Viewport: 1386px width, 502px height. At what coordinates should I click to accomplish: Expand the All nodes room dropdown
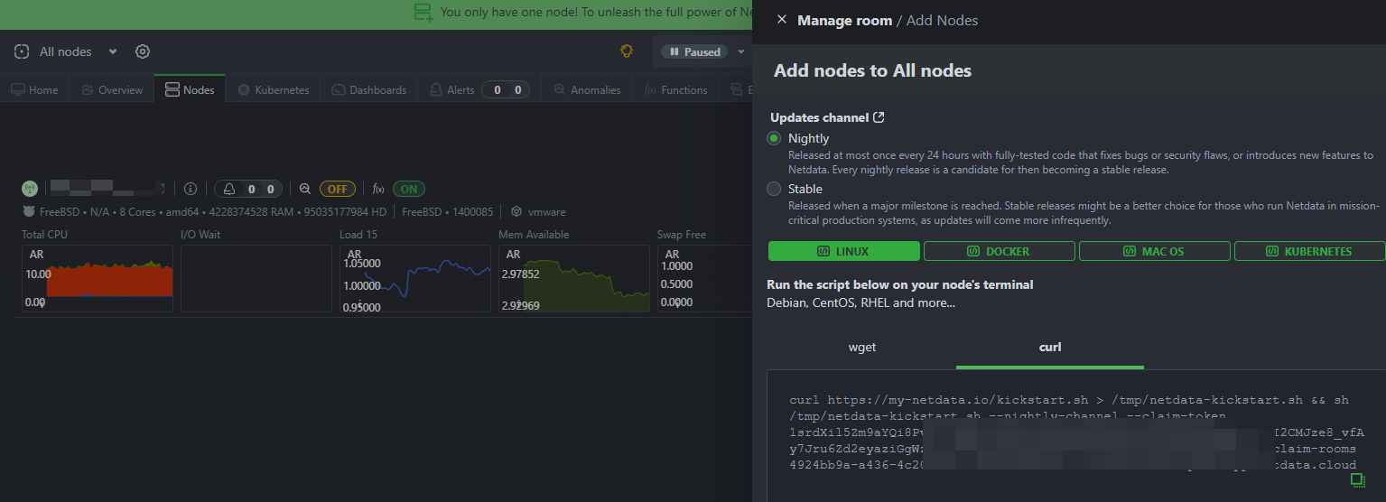(x=113, y=51)
